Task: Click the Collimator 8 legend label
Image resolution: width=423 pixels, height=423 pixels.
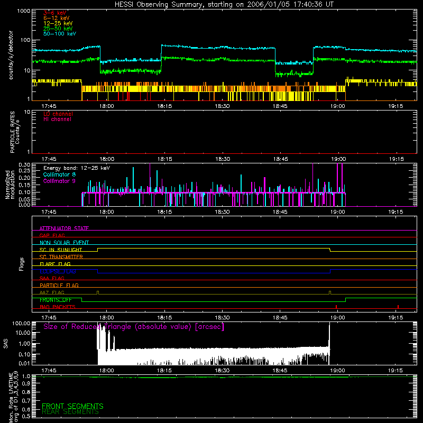Action: [x=59, y=174]
